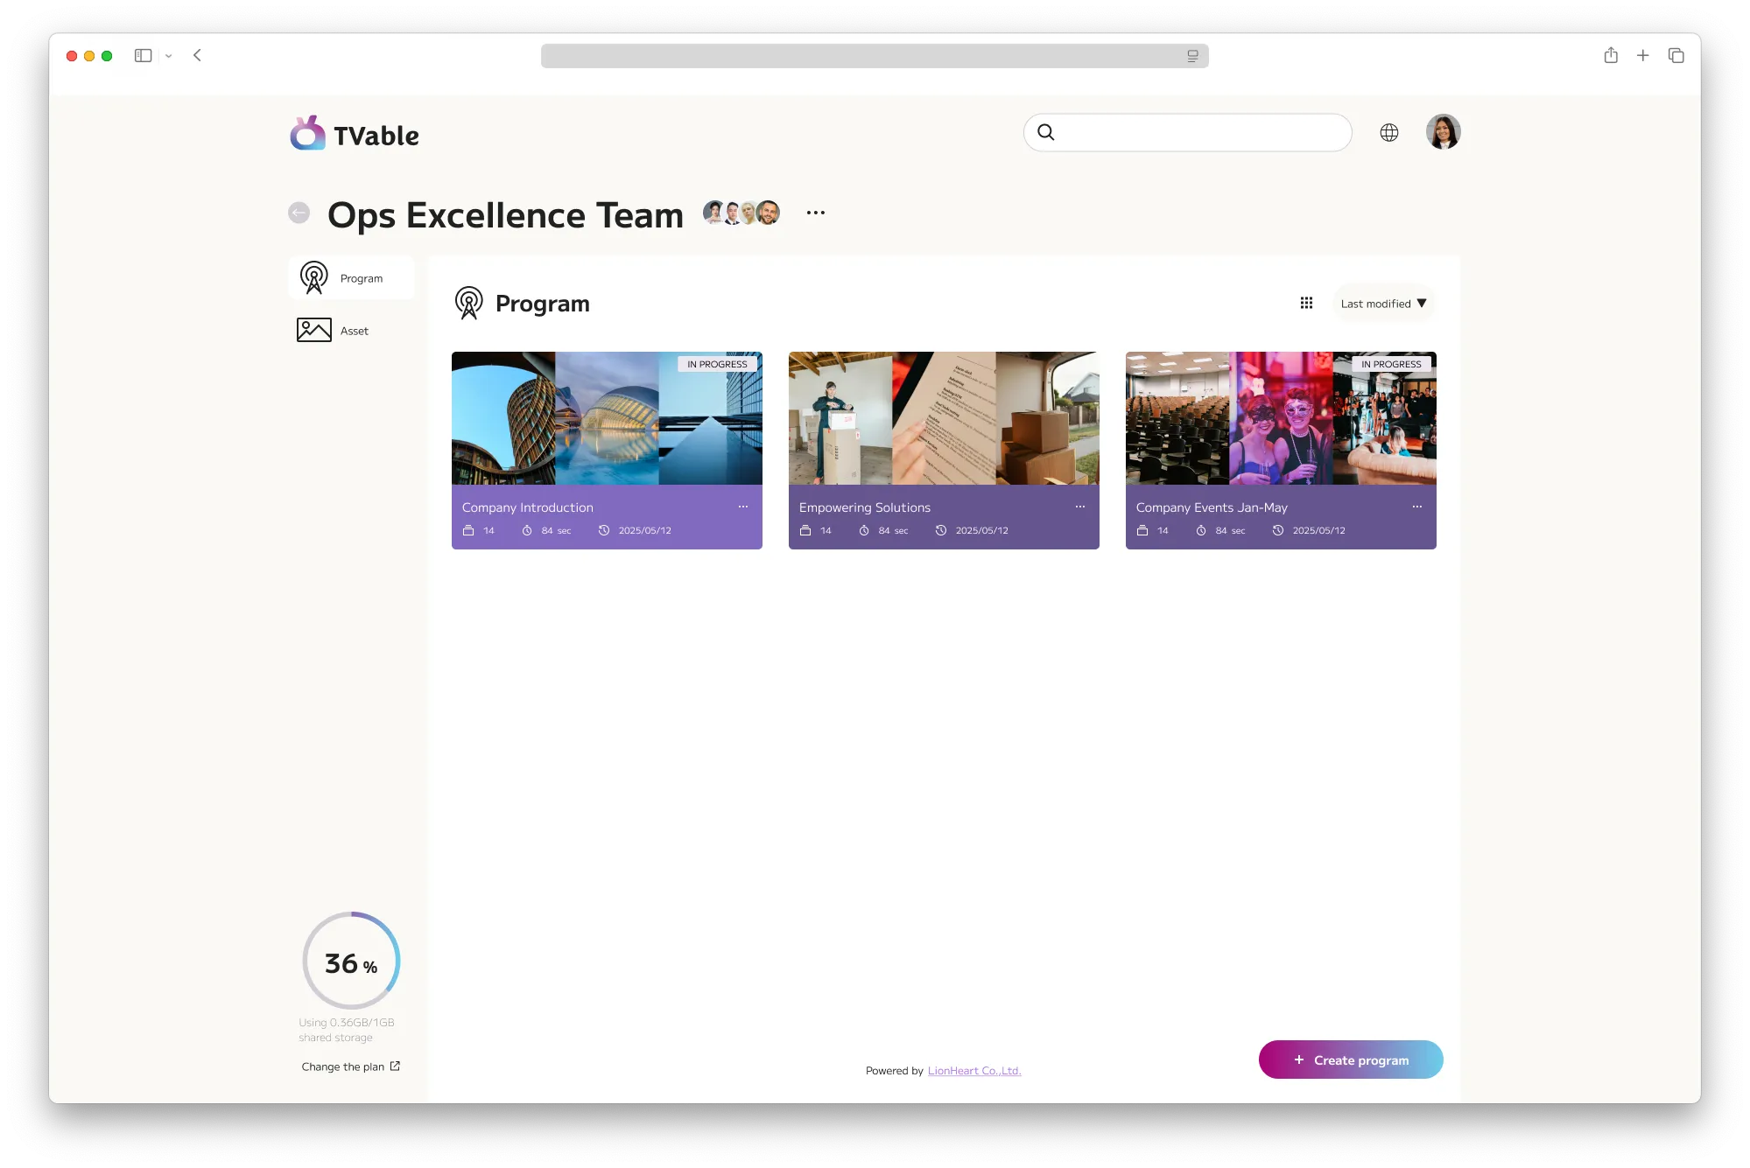Expand the Last modified sort dropdown
Image resolution: width=1750 pixels, height=1168 pixels.
1383,304
